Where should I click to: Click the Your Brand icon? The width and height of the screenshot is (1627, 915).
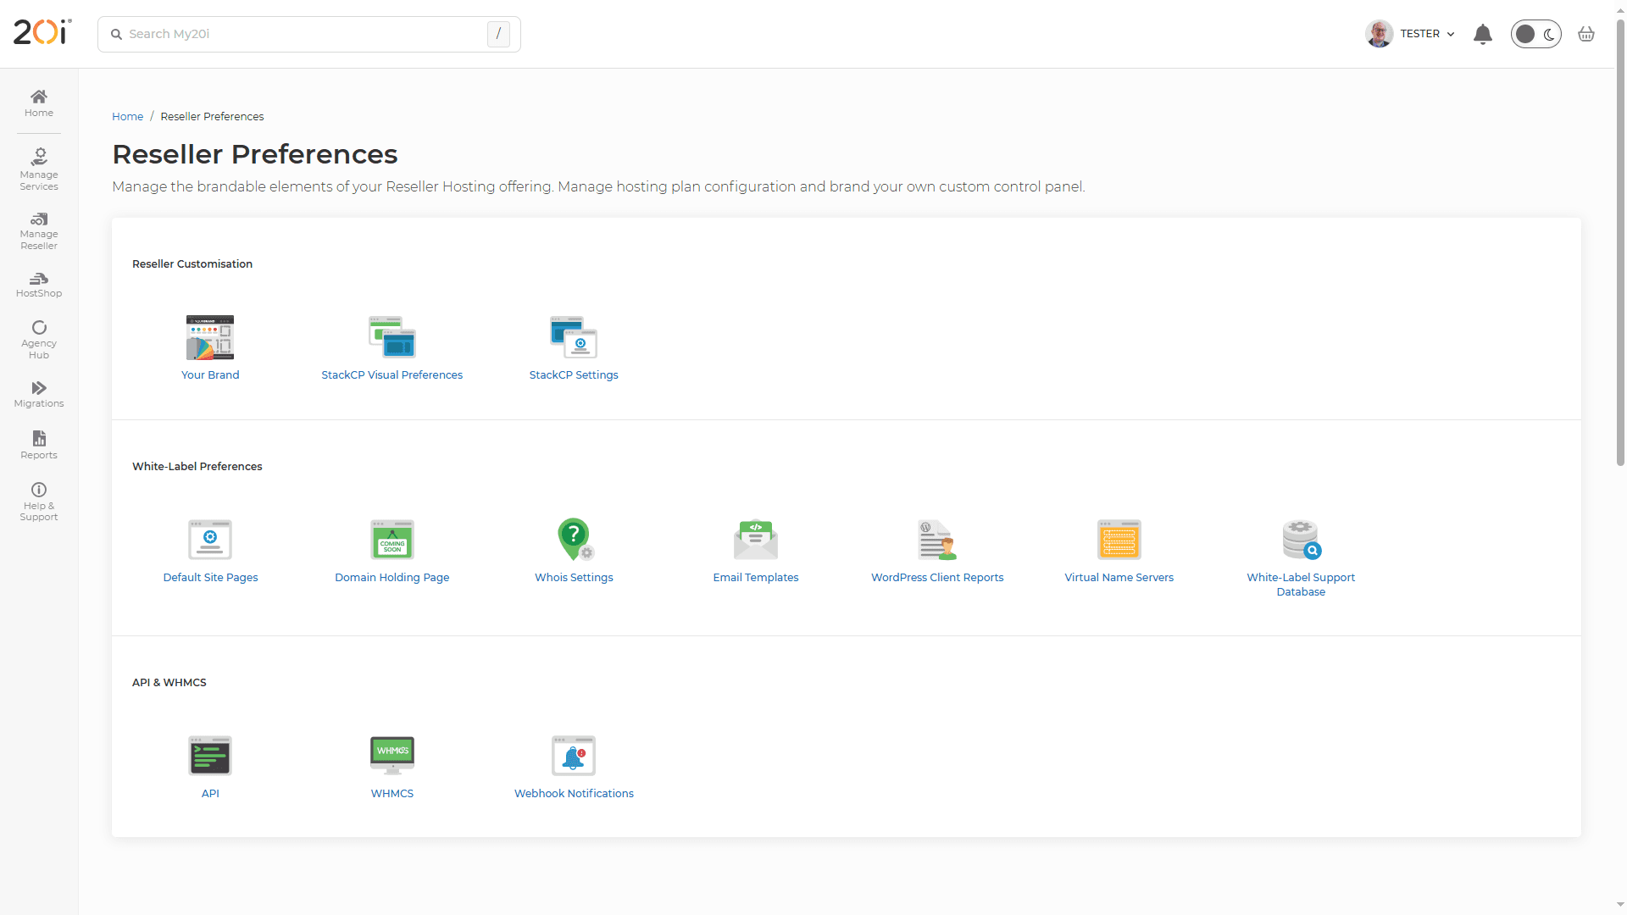pyautogui.click(x=210, y=337)
